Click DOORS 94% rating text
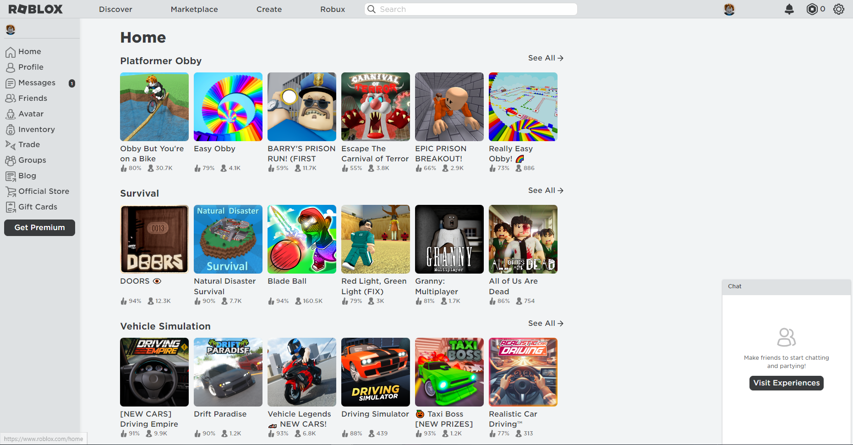853x445 pixels. (x=135, y=301)
